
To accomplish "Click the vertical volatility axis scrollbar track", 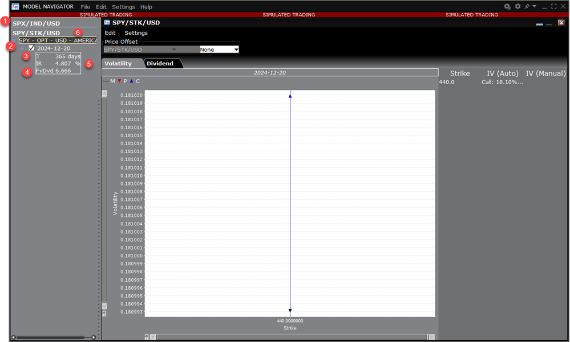I will (x=104, y=200).
